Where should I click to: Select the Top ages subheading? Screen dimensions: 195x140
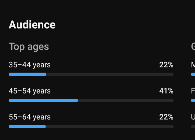coord(29,47)
